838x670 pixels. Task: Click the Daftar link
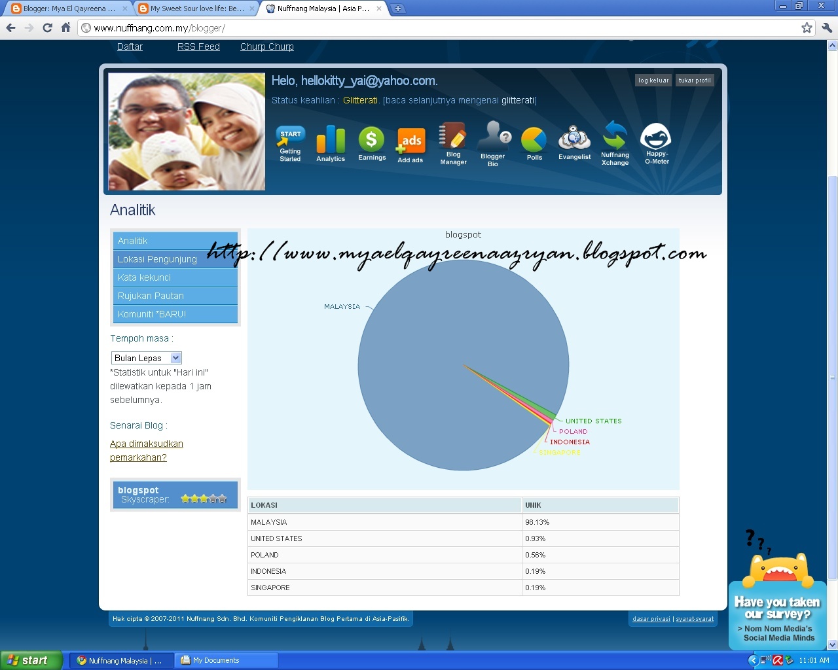point(130,46)
